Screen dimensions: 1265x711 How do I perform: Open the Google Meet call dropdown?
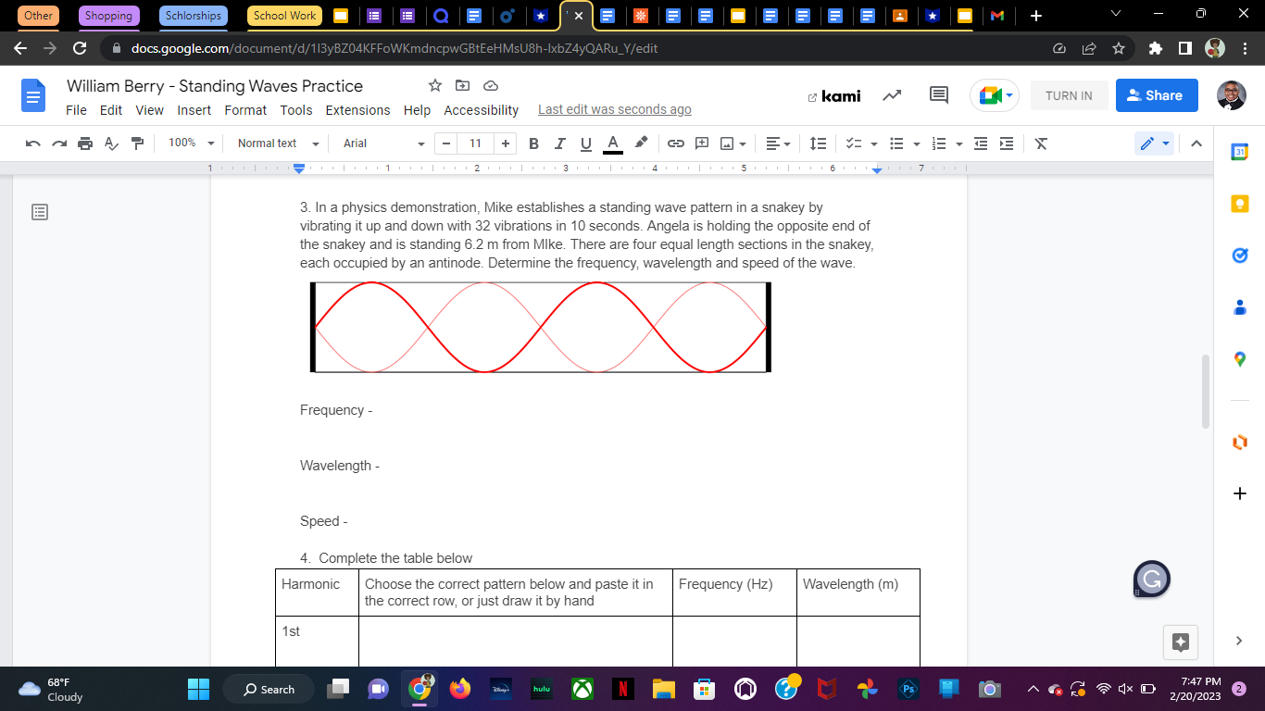pyautogui.click(x=996, y=95)
